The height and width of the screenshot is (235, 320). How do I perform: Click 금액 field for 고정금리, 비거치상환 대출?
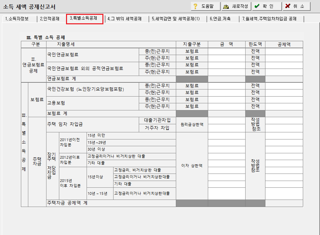click(x=227, y=171)
